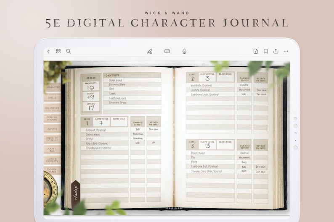Select the Detect Magic spell row
334x222 pixels.
click(104, 134)
